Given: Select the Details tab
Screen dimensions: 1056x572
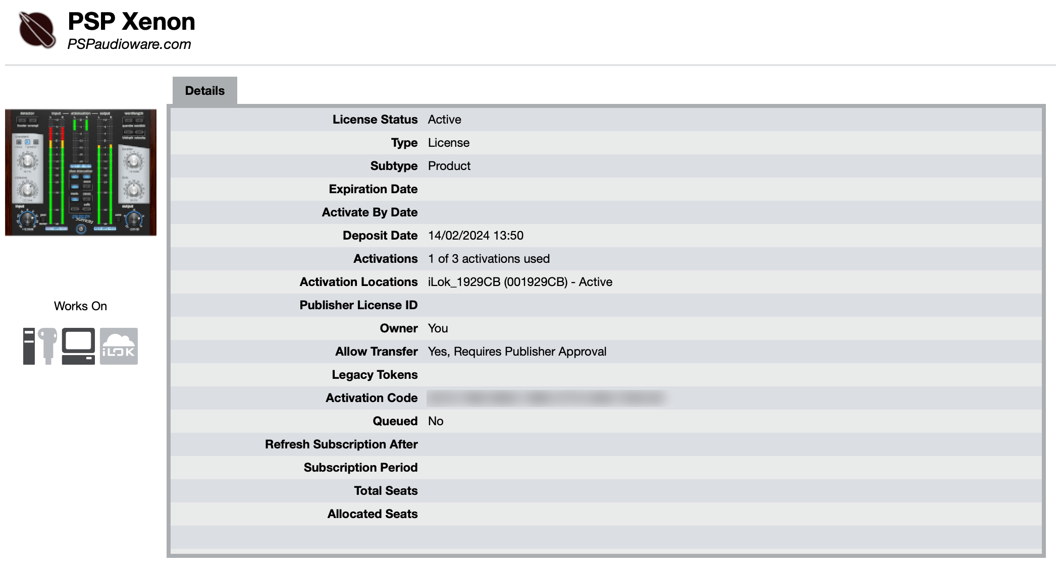Looking at the screenshot, I should click(x=204, y=91).
